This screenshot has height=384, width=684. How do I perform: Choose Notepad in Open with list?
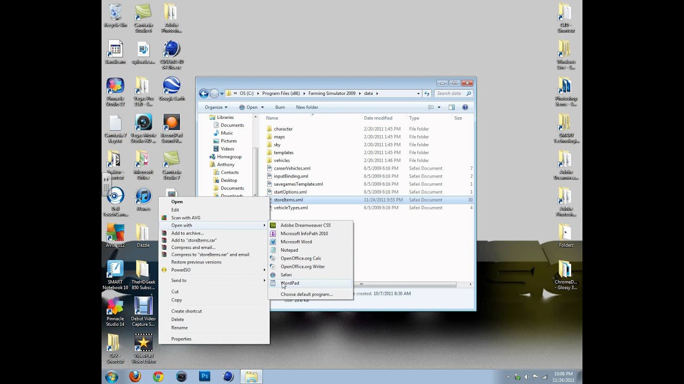tap(310, 250)
